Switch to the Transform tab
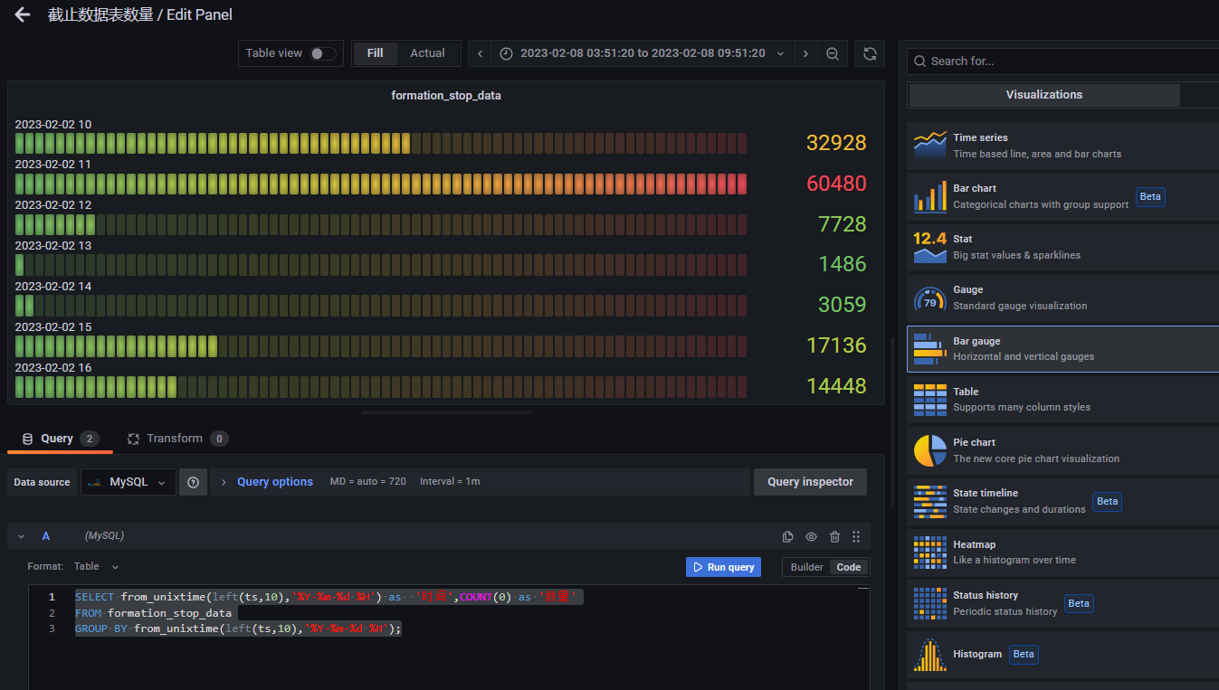Screen dimensions: 1219x690 tap(177, 439)
